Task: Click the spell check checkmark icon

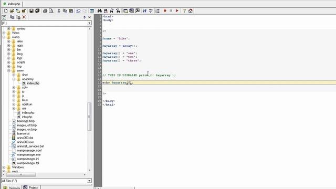Action: 151,10
